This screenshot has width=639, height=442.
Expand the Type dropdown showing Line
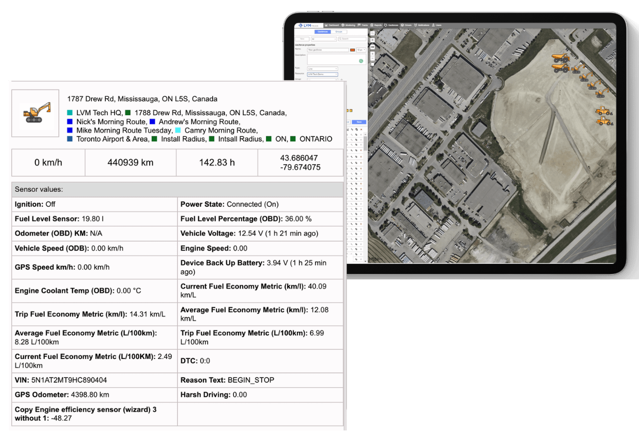323,68
